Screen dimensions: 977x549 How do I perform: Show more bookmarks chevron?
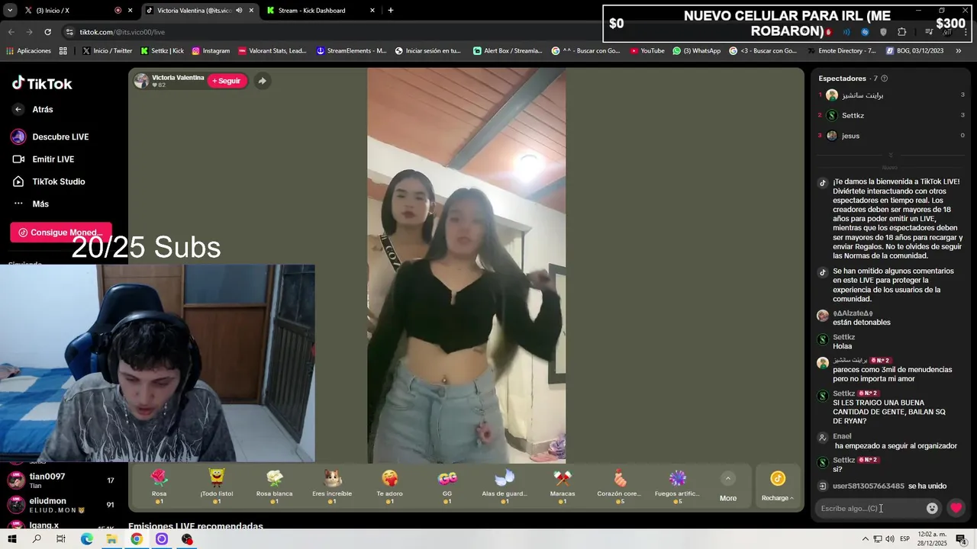click(x=959, y=51)
